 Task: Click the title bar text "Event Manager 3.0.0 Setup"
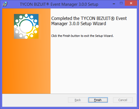tap(74, 4)
